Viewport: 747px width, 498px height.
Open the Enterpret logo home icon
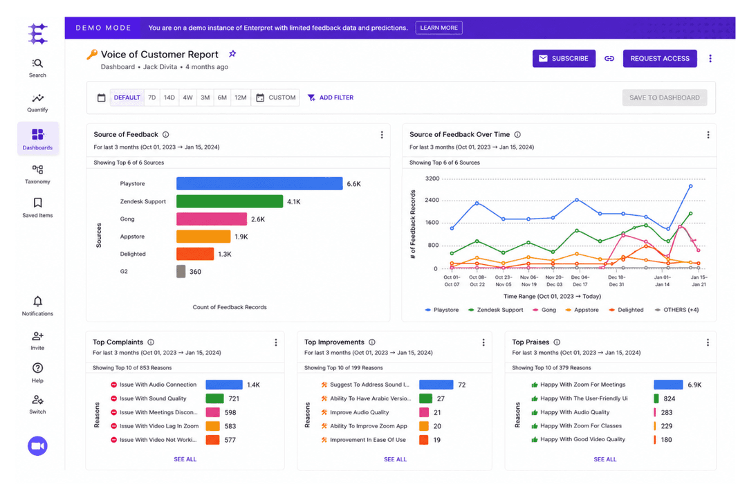tap(37, 34)
